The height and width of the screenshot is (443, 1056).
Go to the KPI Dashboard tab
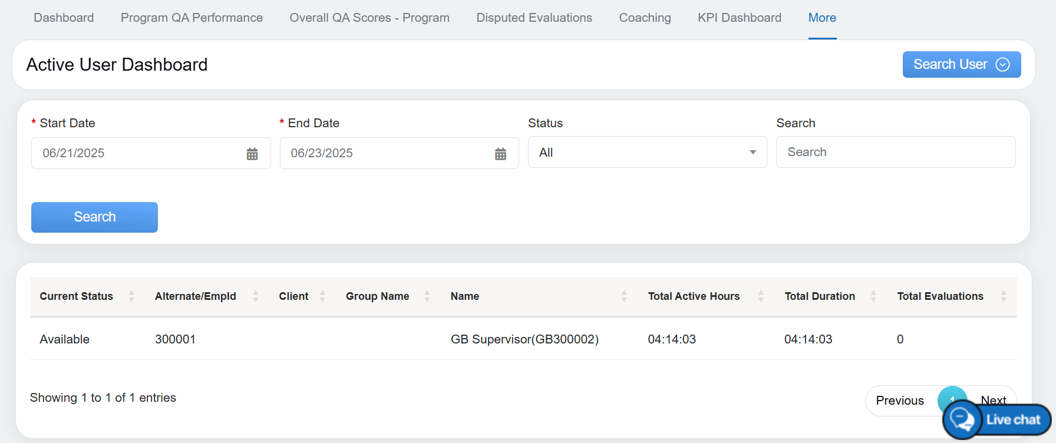pyautogui.click(x=740, y=18)
